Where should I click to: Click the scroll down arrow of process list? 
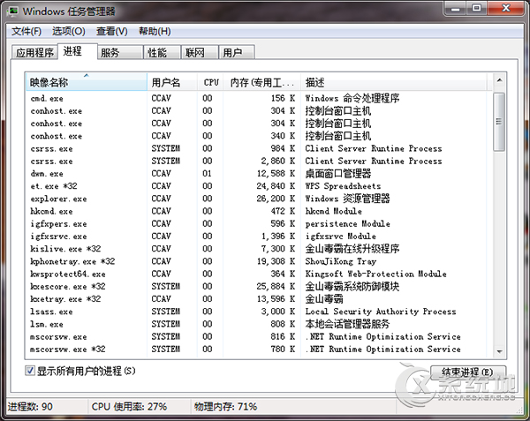(499, 352)
